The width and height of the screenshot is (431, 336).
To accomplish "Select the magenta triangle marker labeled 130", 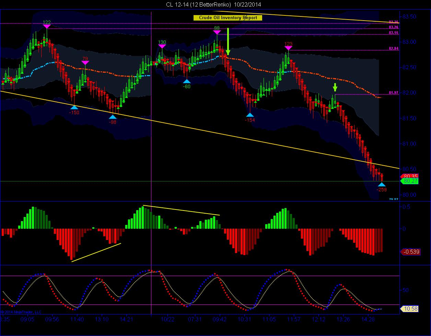I will tap(162, 46).
